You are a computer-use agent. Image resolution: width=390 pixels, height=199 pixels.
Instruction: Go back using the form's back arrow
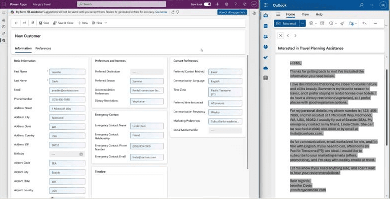click(16, 23)
